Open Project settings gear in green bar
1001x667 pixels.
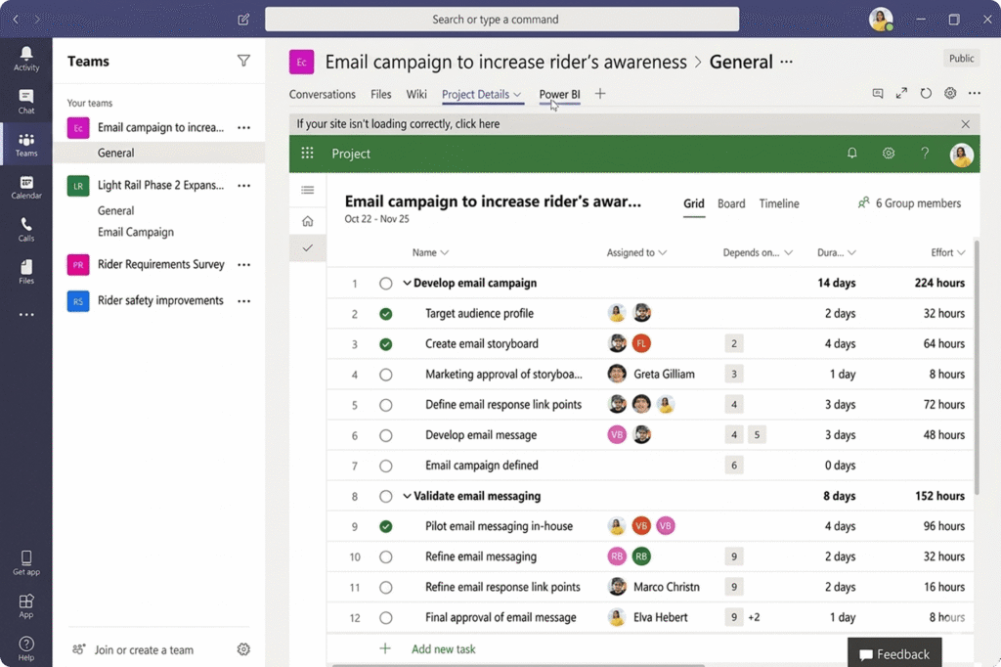pyautogui.click(x=888, y=153)
